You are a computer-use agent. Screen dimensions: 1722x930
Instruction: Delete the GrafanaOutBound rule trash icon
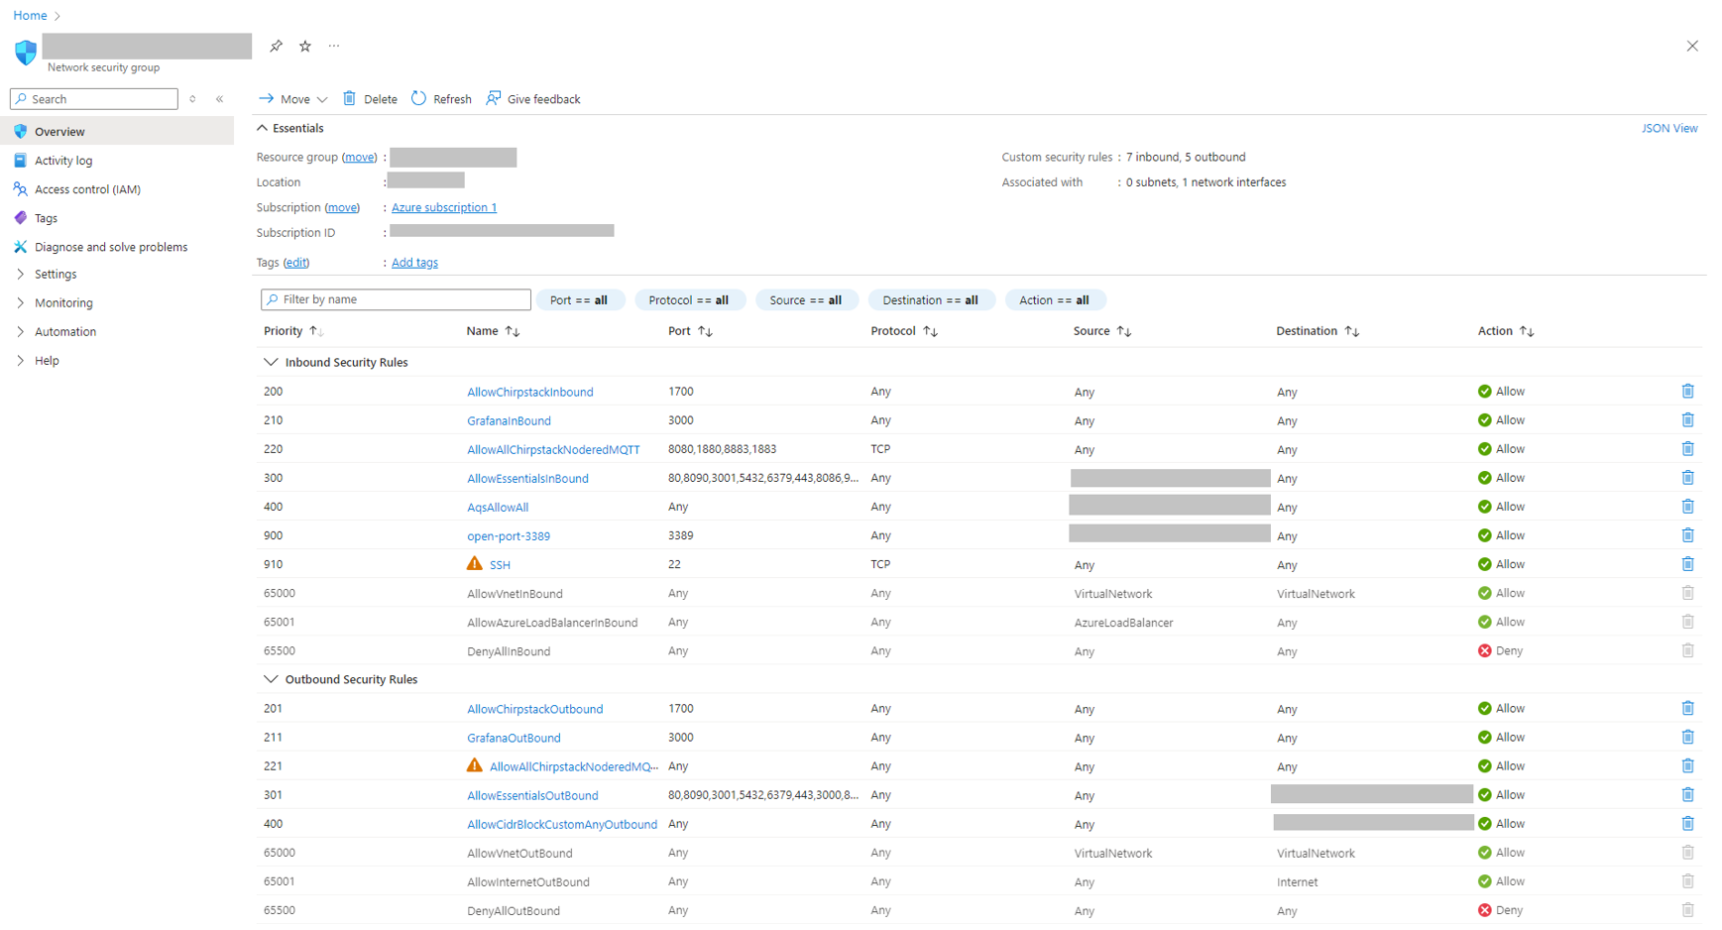tap(1687, 738)
